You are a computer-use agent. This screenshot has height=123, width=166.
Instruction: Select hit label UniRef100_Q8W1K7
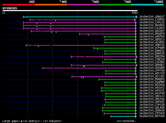coord(152,17)
